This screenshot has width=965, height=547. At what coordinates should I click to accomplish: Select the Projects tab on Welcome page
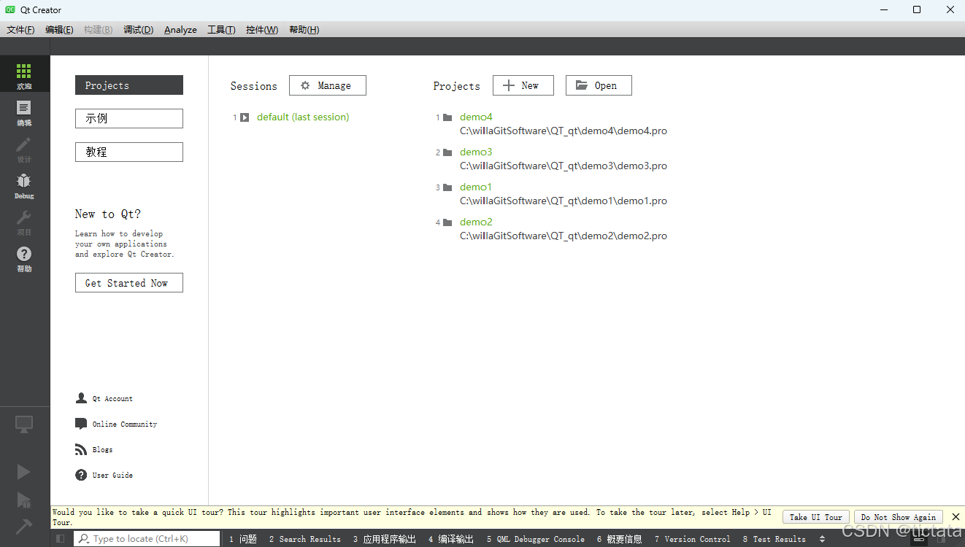129,85
